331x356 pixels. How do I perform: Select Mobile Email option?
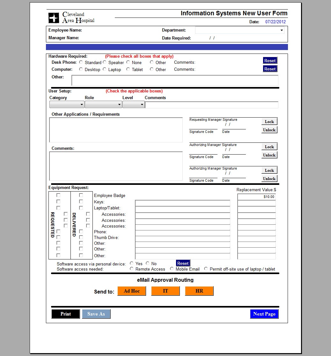pyautogui.click(x=172, y=269)
